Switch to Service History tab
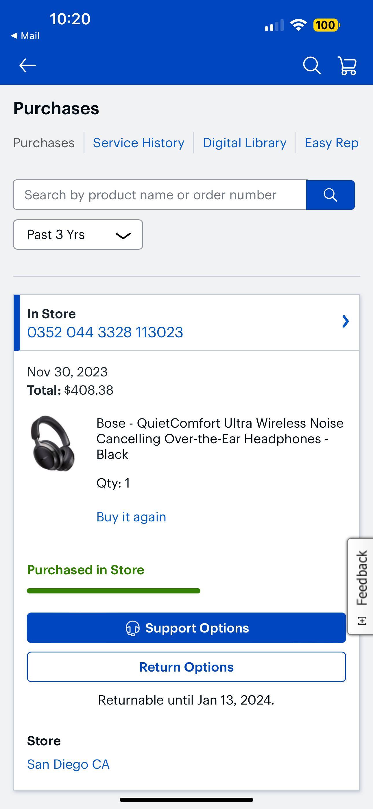The image size is (373, 809). click(139, 143)
